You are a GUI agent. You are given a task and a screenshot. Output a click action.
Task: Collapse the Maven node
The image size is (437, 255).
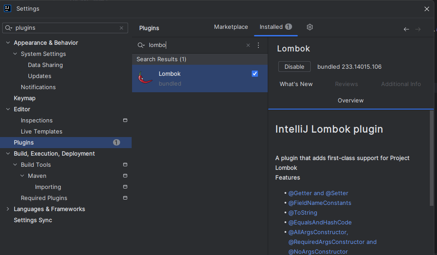pyautogui.click(x=22, y=176)
